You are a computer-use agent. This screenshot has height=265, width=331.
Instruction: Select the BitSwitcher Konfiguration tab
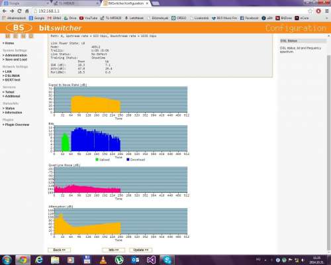(126, 3)
